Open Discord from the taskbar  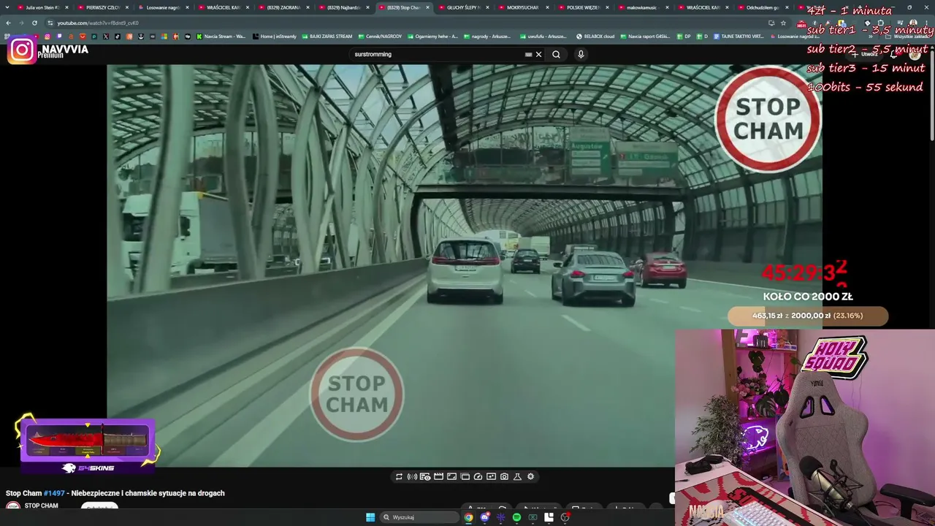click(x=484, y=517)
